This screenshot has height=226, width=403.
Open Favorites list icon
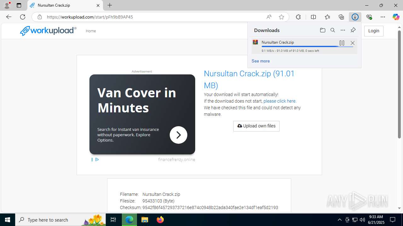(x=327, y=17)
